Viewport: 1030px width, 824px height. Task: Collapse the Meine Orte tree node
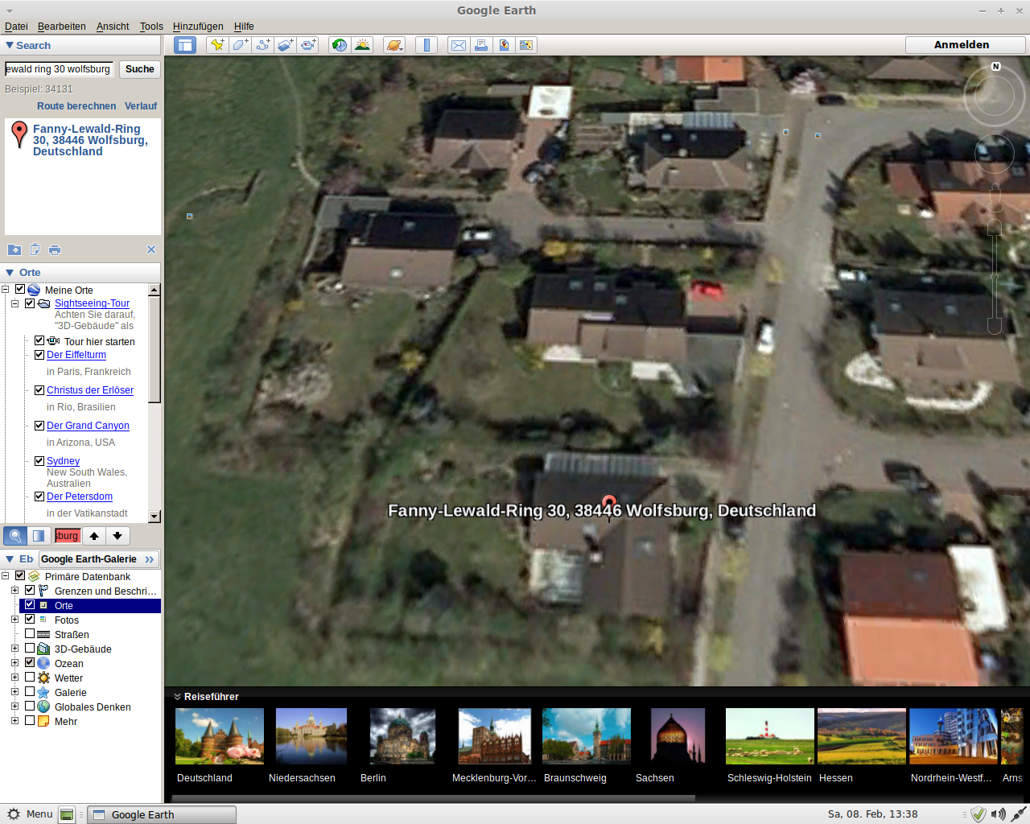click(6, 289)
